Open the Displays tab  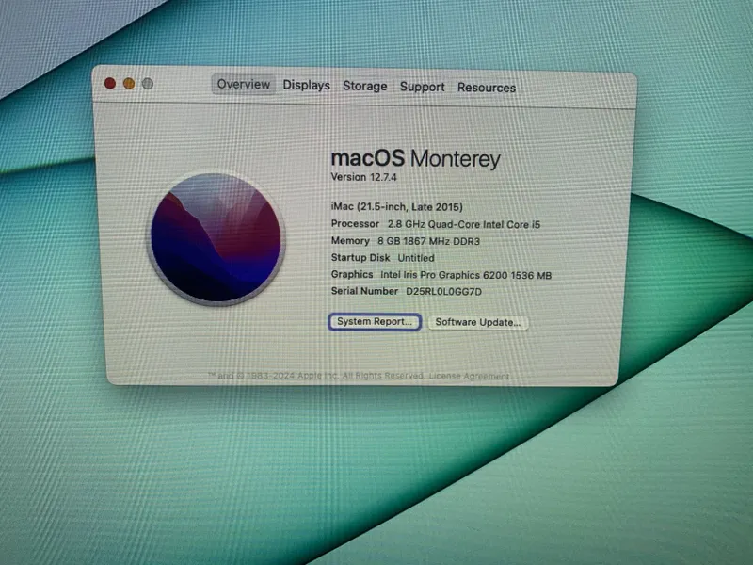[x=307, y=86]
